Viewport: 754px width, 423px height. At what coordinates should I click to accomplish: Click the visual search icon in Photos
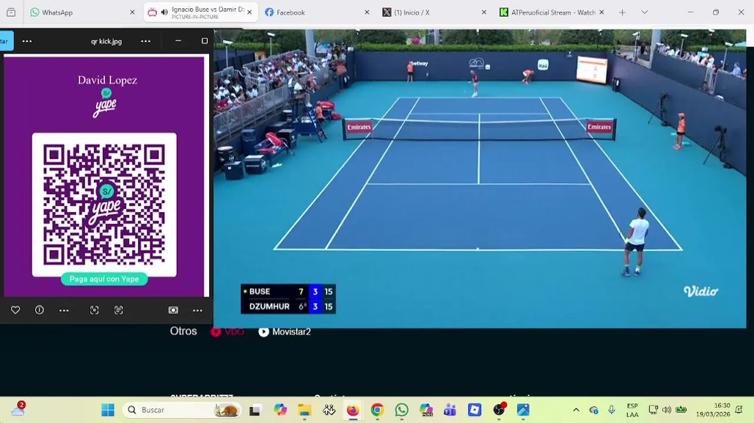[x=95, y=310]
